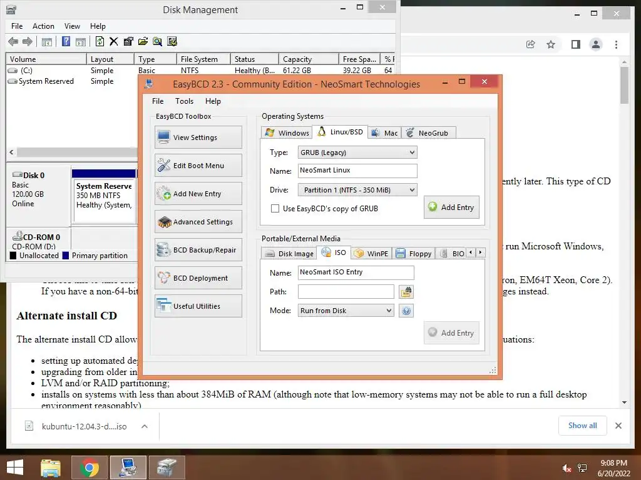Open the Chrome profile avatar icon
This screenshot has height=480, width=641.
pos(596,44)
